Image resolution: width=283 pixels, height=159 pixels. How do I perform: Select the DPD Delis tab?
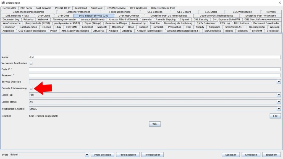[64, 16]
